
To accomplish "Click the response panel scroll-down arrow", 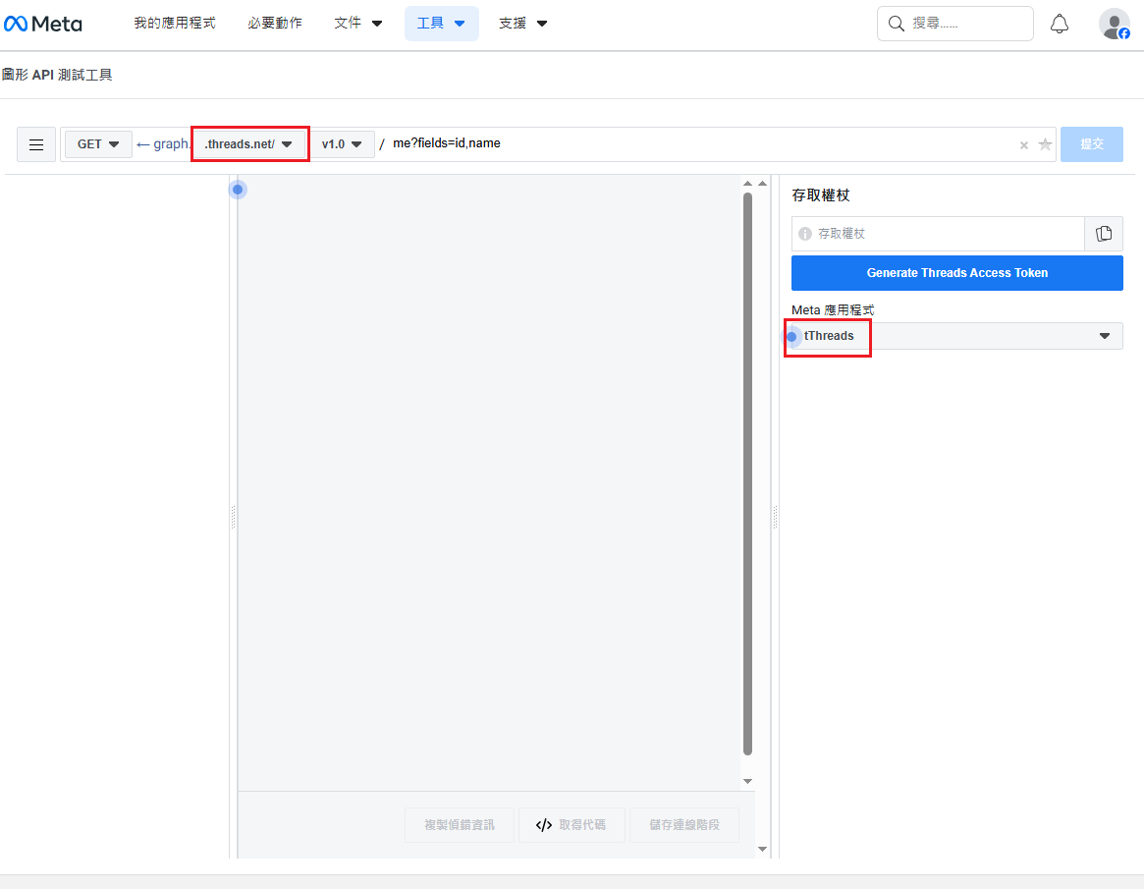I will click(x=747, y=781).
